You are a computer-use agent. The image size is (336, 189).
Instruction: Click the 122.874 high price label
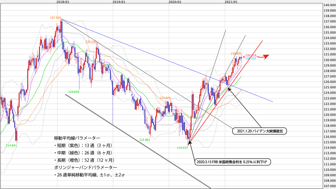click(x=165, y=98)
